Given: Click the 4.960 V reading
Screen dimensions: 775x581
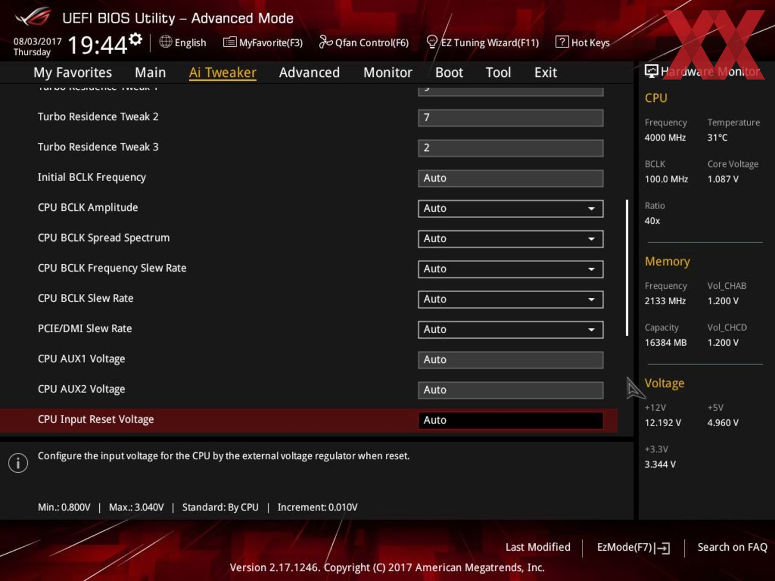Looking at the screenshot, I should (723, 423).
